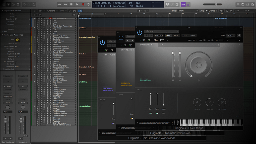Click the link icon in Epic Strings plugin window
This screenshot has width=256, height=144.
click(239, 35)
